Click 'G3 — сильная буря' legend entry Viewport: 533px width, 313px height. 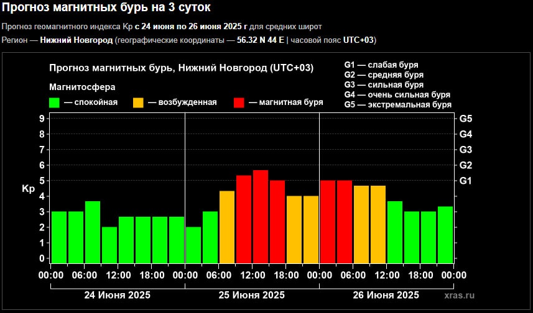click(x=384, y=84)
